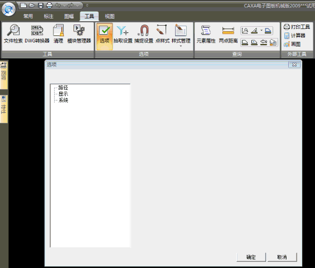Viewport: 315px width, 268px height.
Task: Expand the 样式管理 dropdown arrow
Action: coord(181,46)
